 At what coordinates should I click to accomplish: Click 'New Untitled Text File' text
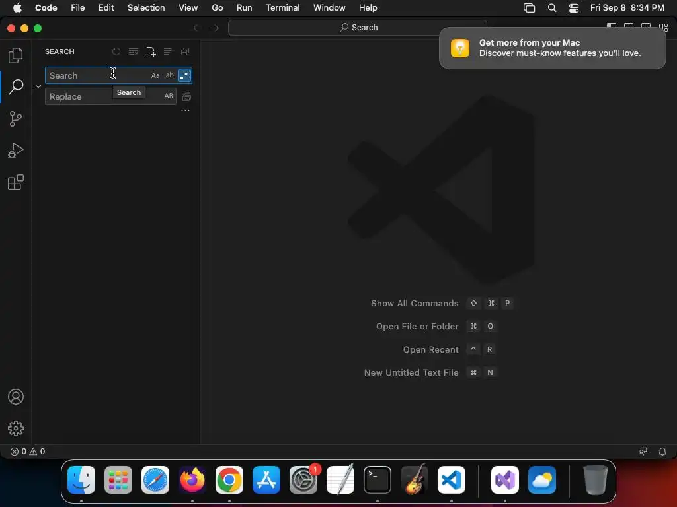[411, 372]
